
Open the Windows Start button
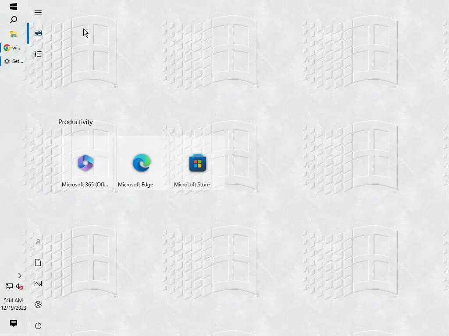coord(14,6)
